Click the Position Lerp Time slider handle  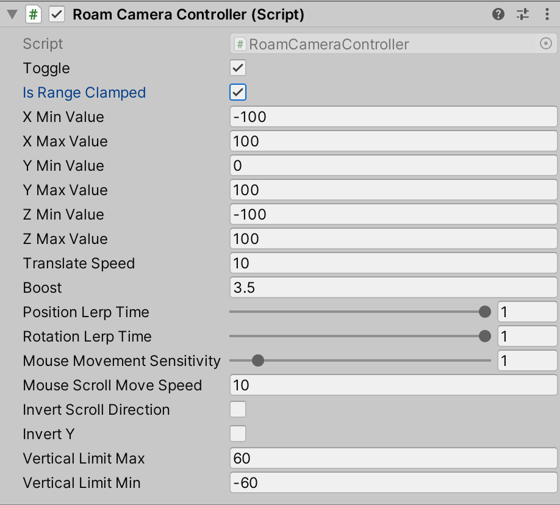pyautogui.click(x=484, y=312)
